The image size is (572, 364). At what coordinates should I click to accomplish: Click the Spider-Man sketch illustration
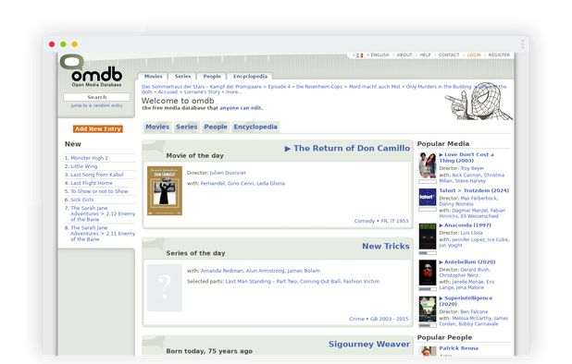coord(479,102)
